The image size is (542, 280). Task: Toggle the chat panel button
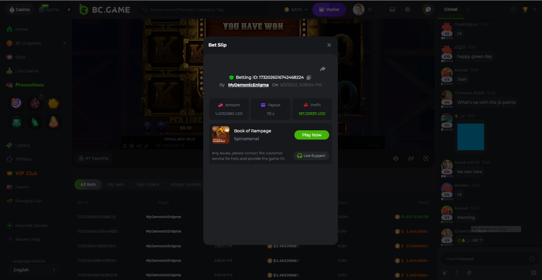[x=427, y=9]
